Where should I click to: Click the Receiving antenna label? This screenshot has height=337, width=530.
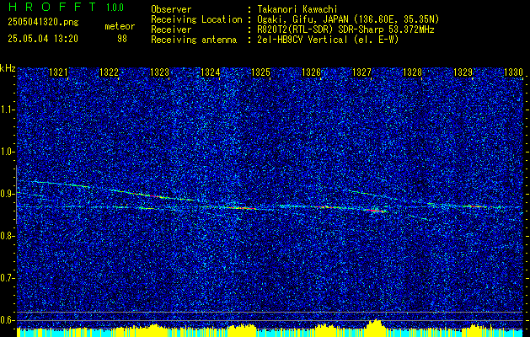pyautogui.click(x=194, y=40)
